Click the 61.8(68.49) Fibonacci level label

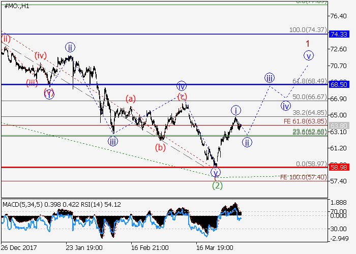point(309,80)
